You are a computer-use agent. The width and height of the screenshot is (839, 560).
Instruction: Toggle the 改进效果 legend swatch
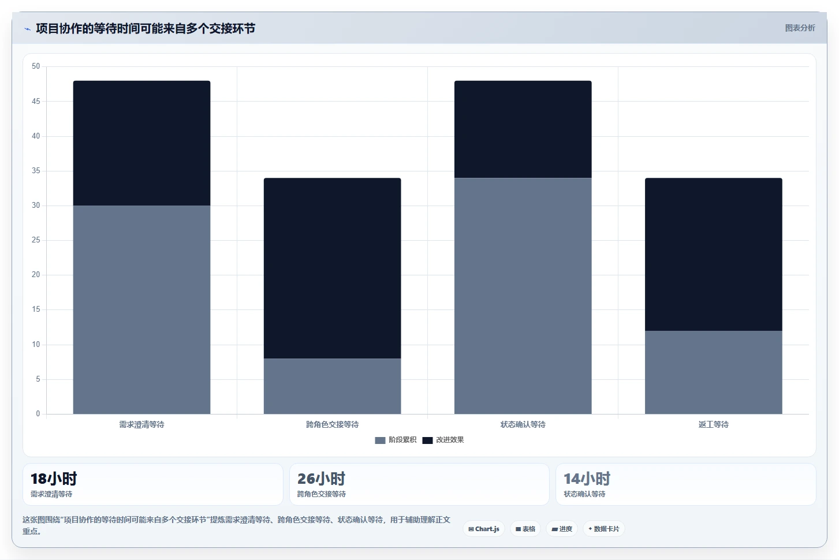tap(427, 440)
